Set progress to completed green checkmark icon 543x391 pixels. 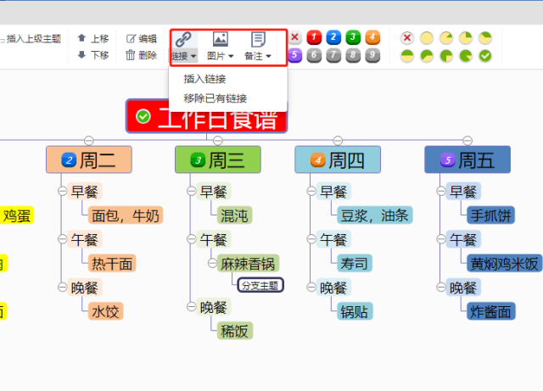click(x=485, y=56)
